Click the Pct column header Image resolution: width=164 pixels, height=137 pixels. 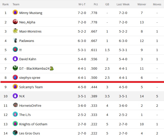pyautogui.click(x=96, y=4)
